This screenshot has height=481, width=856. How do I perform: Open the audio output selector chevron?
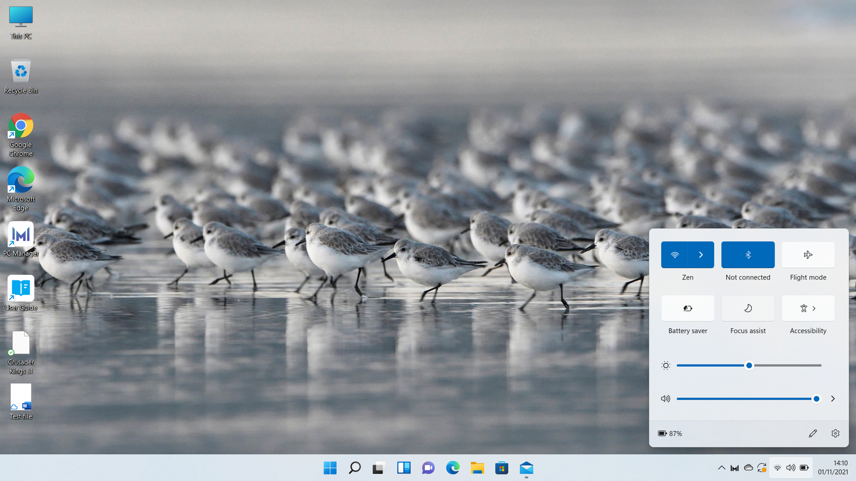click(x=833, y=399)
